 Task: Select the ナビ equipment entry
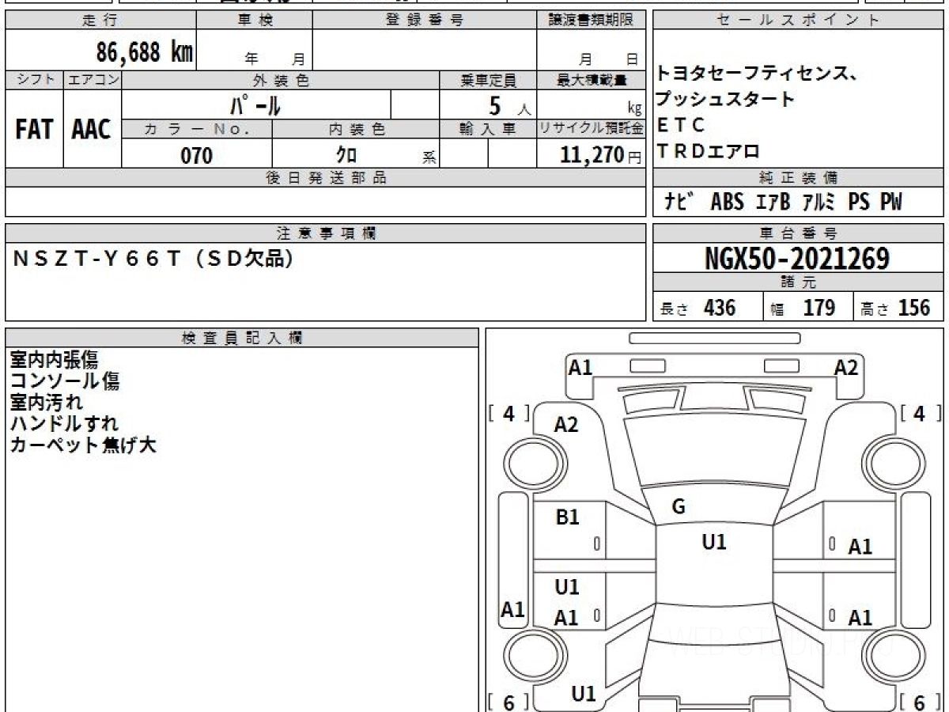click(679, 203)
